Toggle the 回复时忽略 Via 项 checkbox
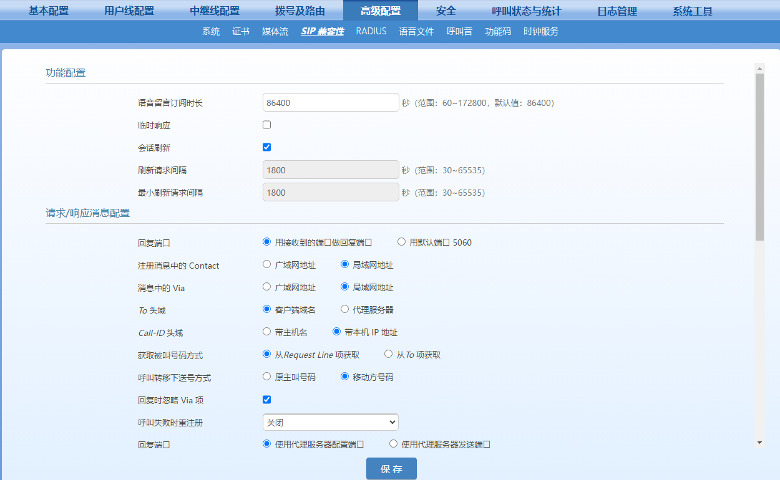The image size is (780, 480). (x=267, y=400)
